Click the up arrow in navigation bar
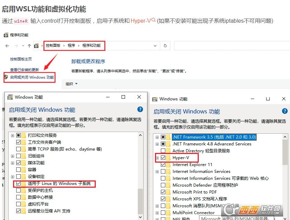Screen dimensions: 290x220 pyautogui.click(x=29, y=46)
